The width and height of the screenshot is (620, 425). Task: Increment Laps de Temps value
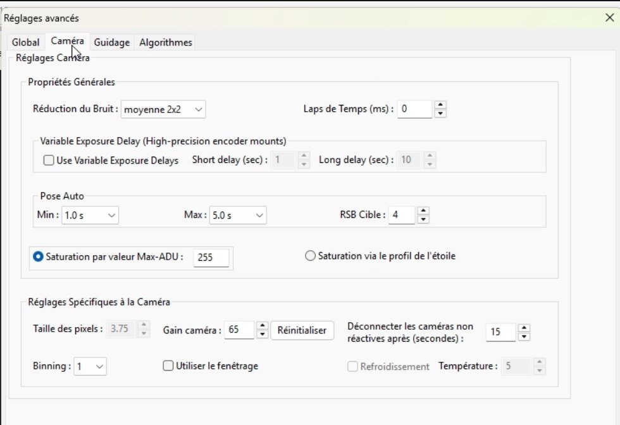click(x=440, y=105)
